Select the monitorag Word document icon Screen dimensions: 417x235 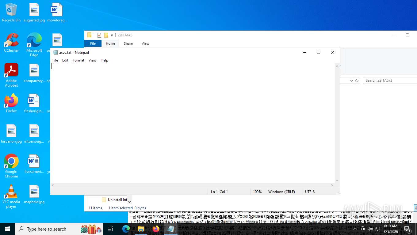click(57, 13)
